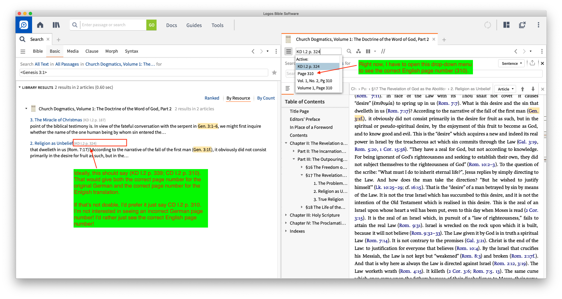Open the Sentence dropdown
Screen dimensions: 562x299
pos(511,63)
